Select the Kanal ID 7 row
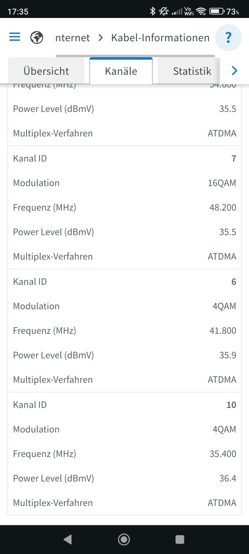The image size is (249, 554). click(124, 159)
